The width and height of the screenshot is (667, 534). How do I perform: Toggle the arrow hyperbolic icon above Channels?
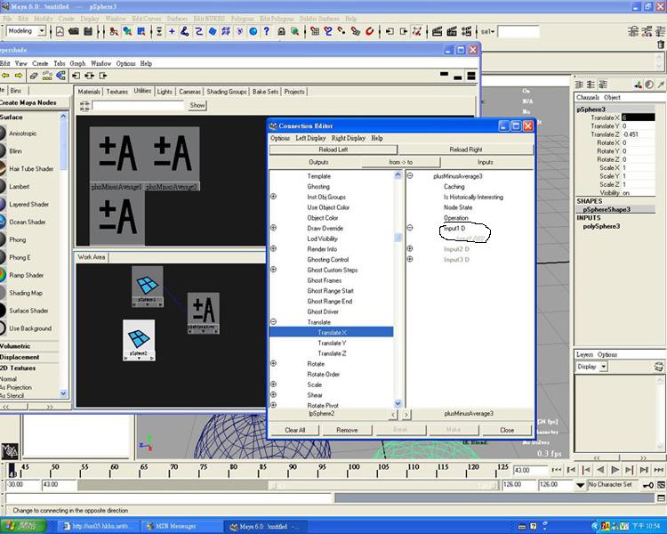(661, 85)
